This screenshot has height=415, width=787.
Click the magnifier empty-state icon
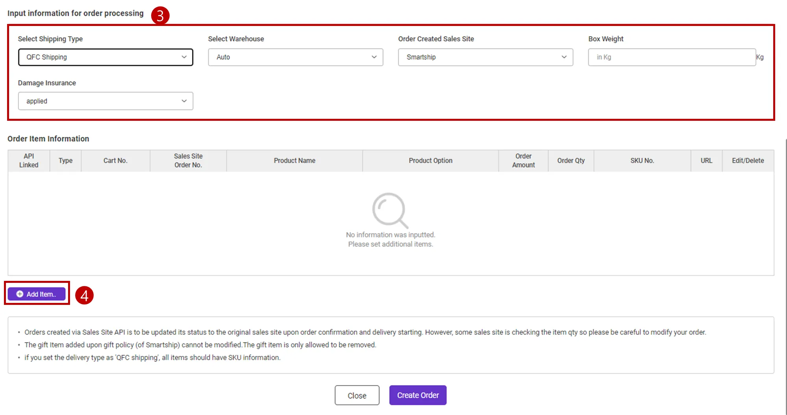click(x=390, y=210)
